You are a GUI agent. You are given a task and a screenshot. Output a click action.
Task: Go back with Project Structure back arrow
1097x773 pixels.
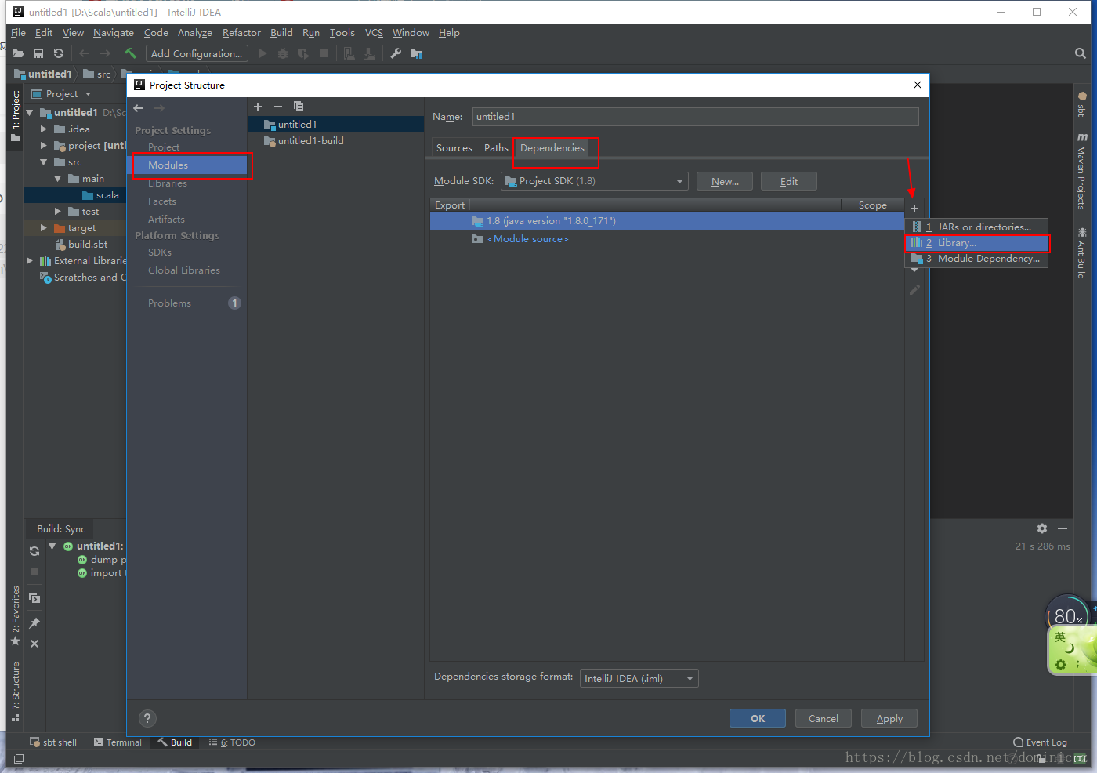(139, 108)
